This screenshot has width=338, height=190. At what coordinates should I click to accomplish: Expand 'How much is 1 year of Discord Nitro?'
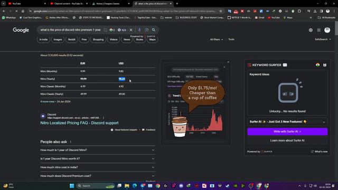pos(98,150)
